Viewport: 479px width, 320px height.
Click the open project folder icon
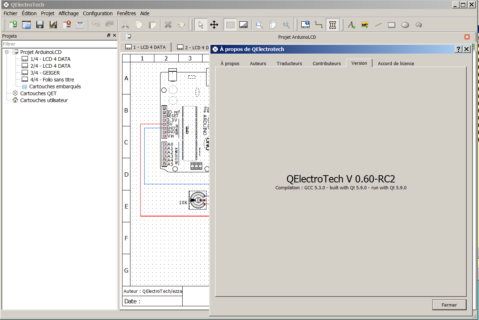(26, 25)
